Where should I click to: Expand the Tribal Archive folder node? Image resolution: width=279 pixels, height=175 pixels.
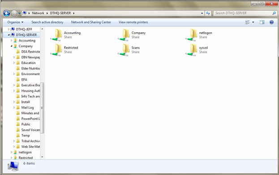(x=14, y=141)
